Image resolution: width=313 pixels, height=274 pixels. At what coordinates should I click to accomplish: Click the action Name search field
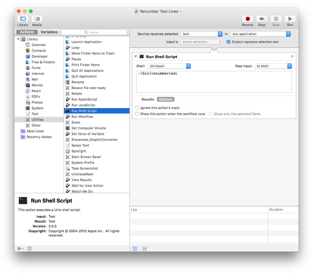click(94, 32)
